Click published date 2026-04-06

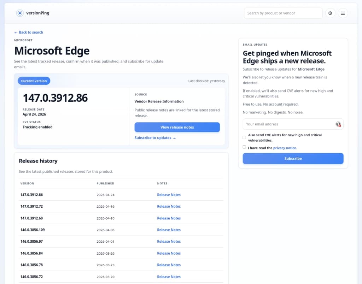point(105,230)
